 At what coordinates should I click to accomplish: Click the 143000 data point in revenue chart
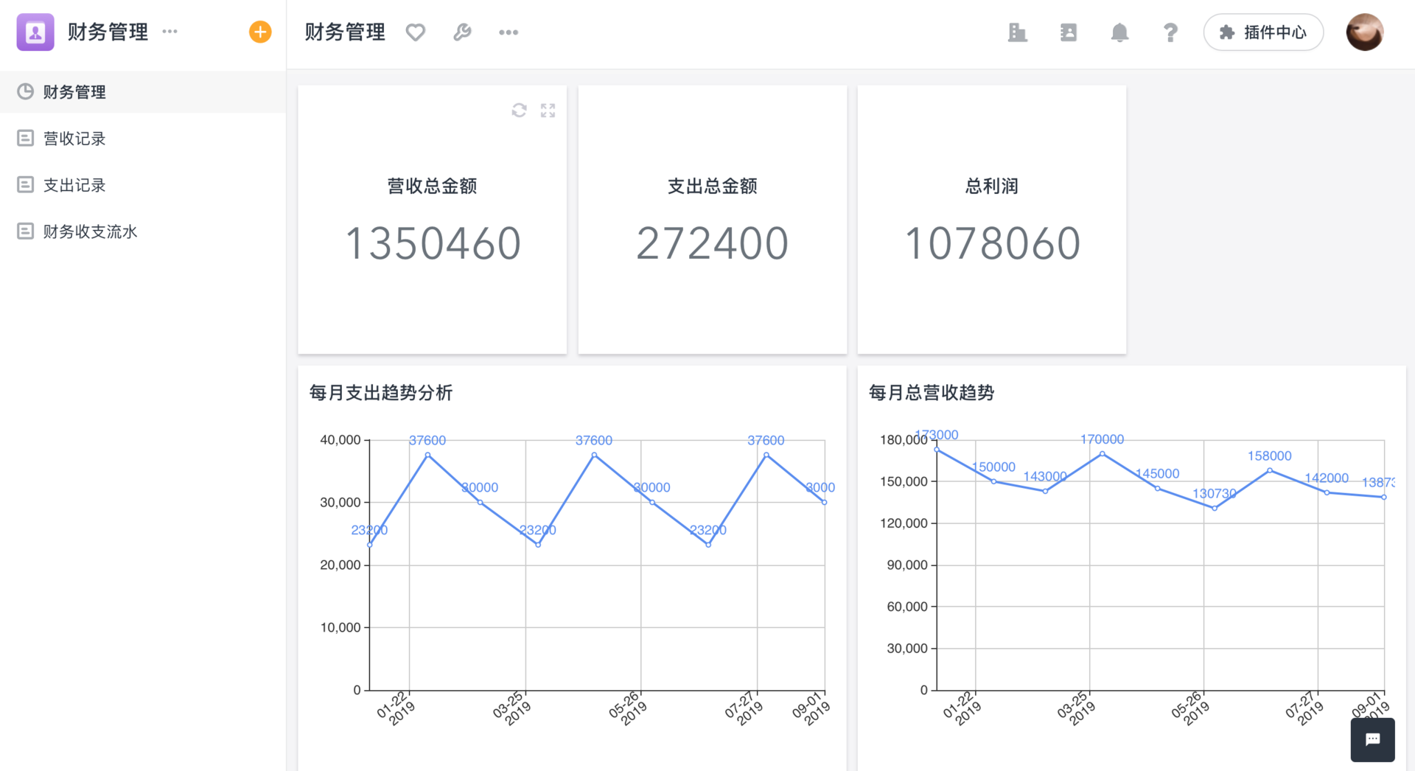coord(1045,491)
